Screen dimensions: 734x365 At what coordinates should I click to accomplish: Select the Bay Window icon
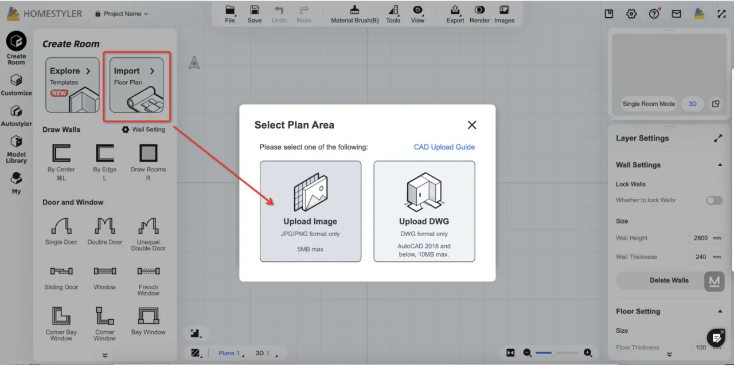(148, 316)
